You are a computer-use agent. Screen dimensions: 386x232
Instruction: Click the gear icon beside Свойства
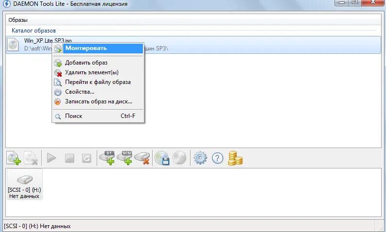pyautogui.click(x=58, y=92)
